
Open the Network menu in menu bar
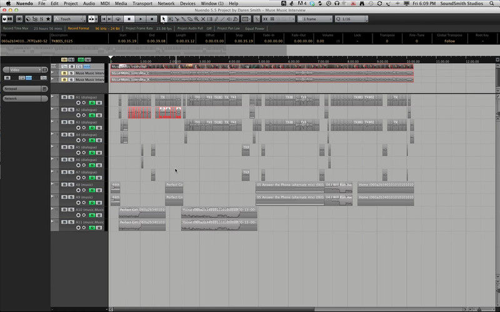click(166, 4)
